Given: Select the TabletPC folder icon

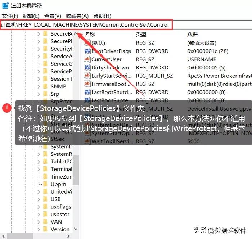Looking at the screenshot, I should [x=45, y=162].
